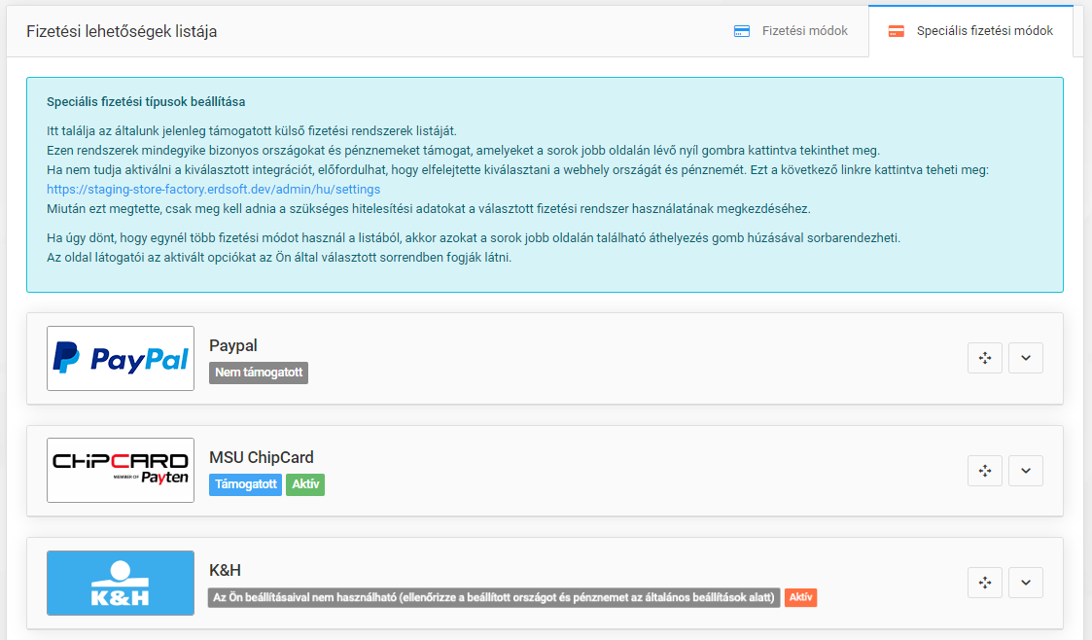Click the move handle icon for K&H
Screen dimensions: 1092x640
[x=985, y=583]
